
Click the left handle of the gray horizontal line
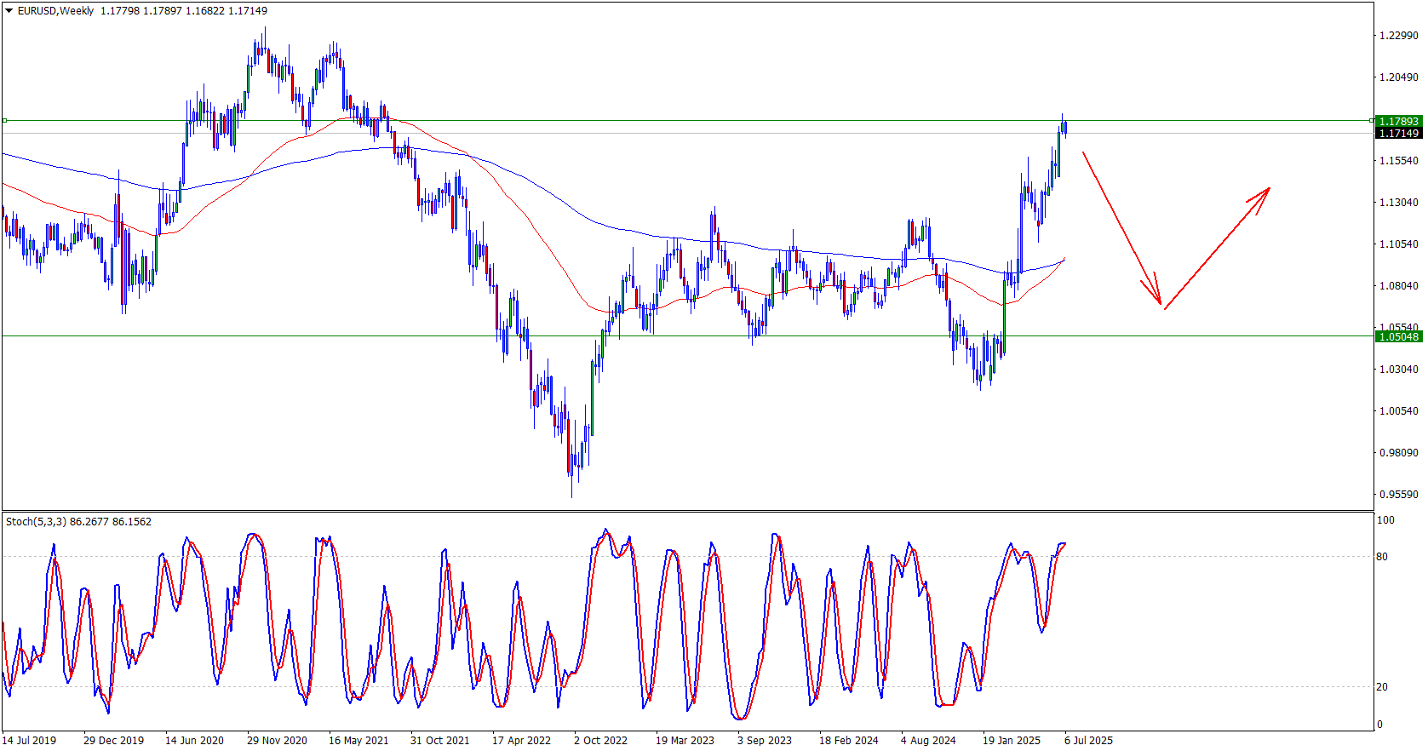(x=4, y=121)
